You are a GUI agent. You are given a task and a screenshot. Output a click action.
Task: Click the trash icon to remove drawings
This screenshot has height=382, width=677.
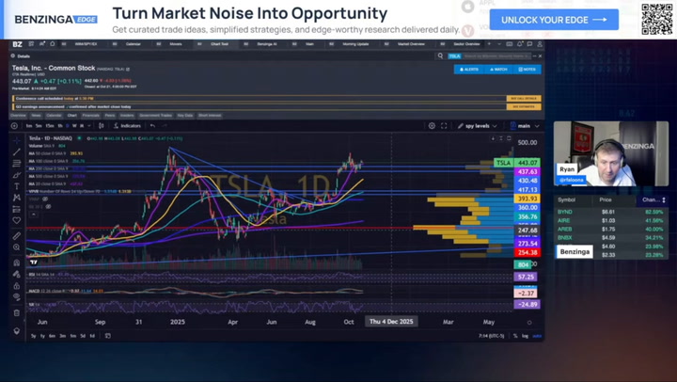17,312
